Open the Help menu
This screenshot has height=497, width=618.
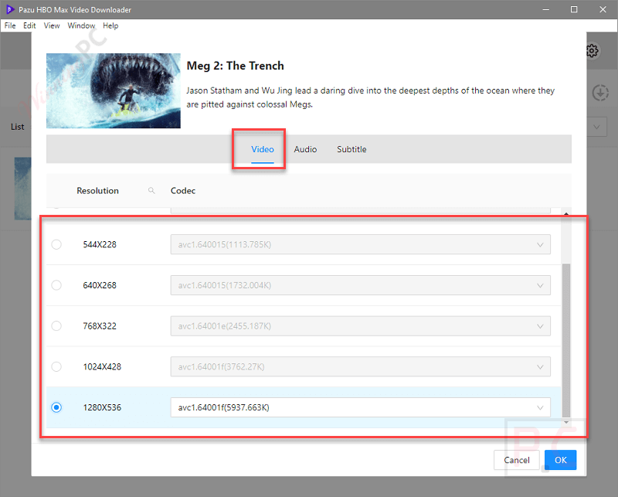coord(110,26)
